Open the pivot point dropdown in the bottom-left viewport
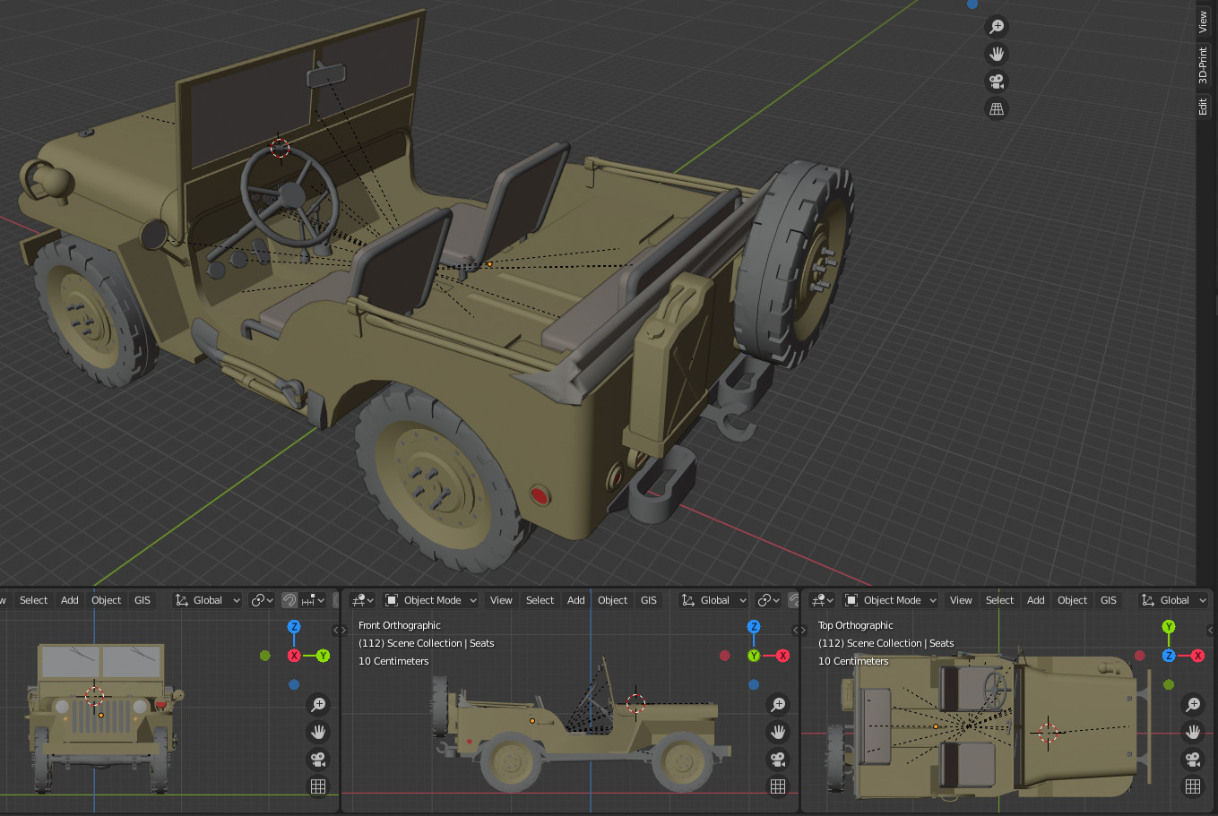This screenshot has height=816, width=1218. point(262,600)
